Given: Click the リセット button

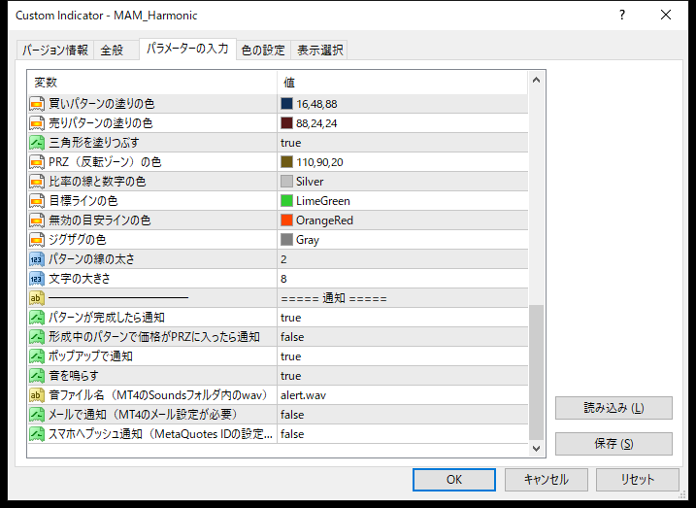Looking at the screenshot, I should [638, 480].
